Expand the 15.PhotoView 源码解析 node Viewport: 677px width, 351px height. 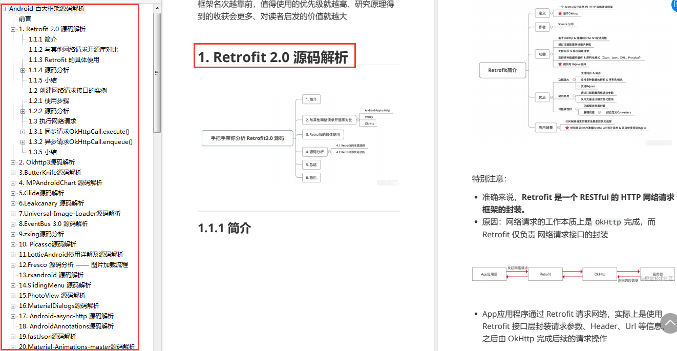(x=13, y=296)
